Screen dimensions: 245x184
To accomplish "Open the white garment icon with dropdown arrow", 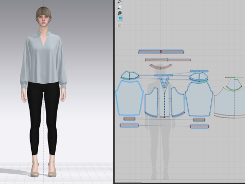I will pyautogui.click(x=120, y=7).
